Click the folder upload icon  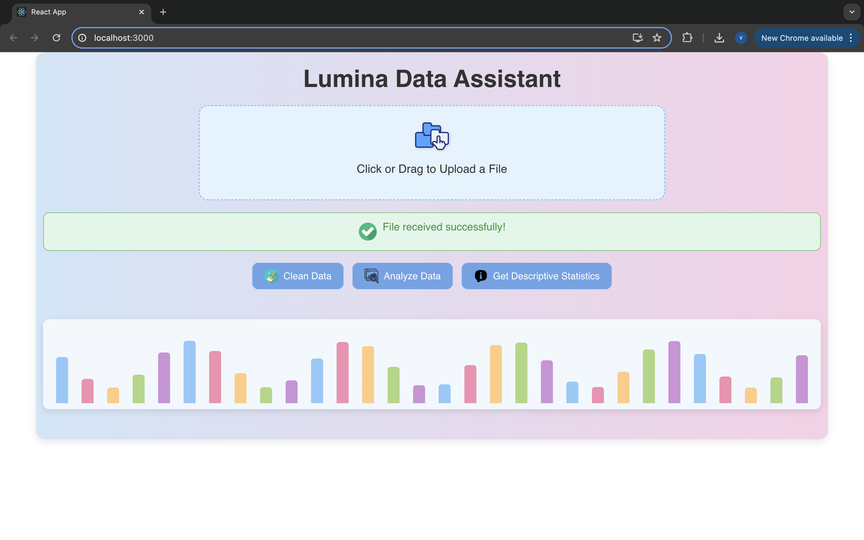432,136
